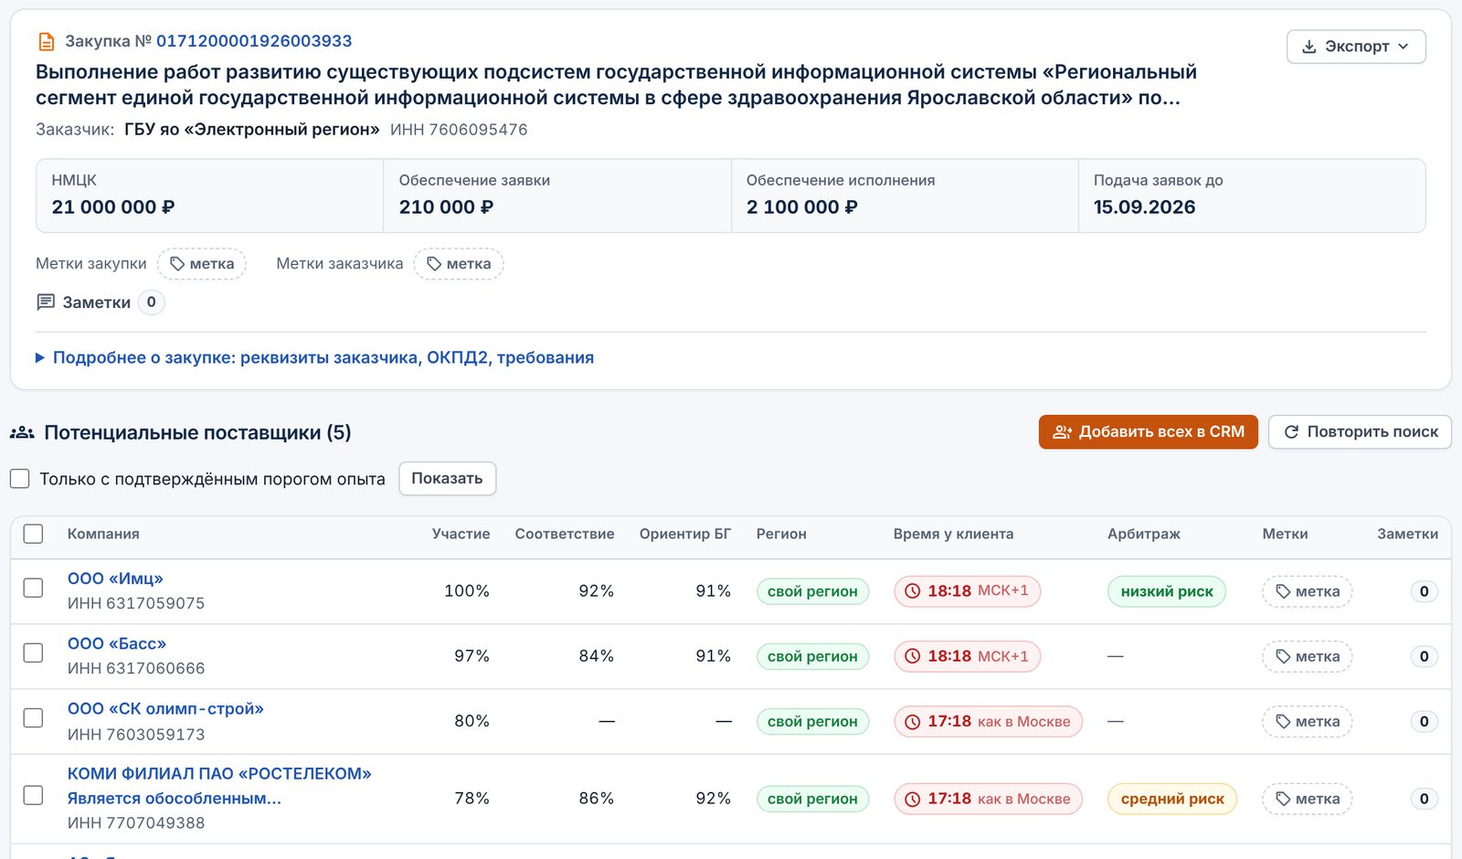Open the notes counter showing 0 next to Заметки
Screen dimensions: 1462x859
[x=152, y=302]
